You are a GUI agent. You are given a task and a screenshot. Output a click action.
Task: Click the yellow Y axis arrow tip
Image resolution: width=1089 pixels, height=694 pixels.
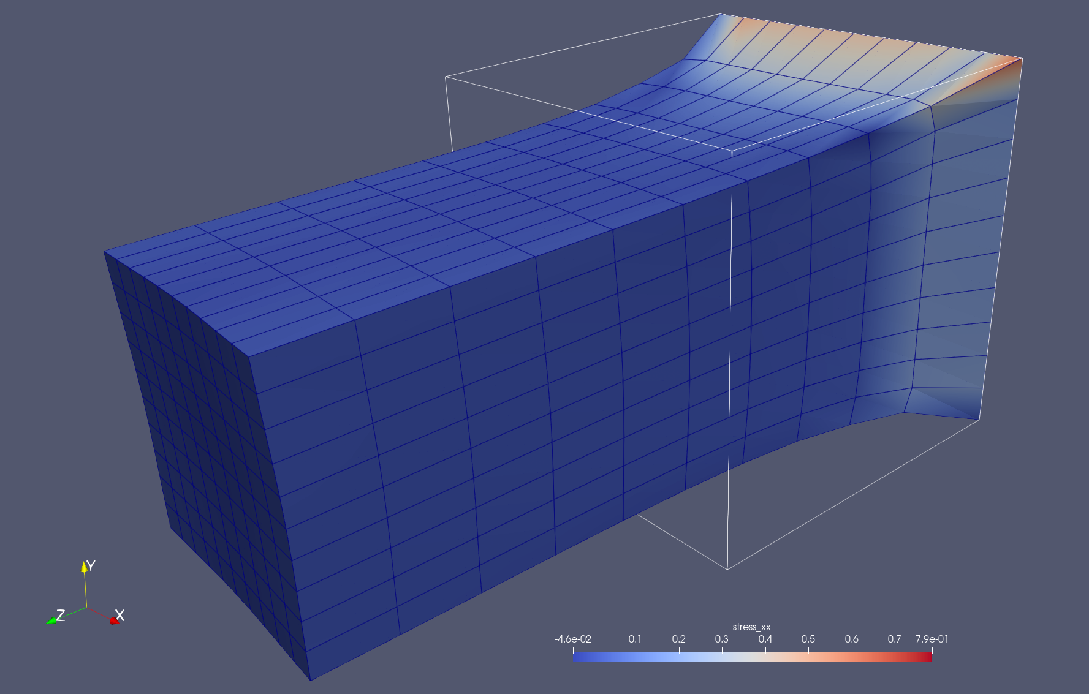pyautogui.click(x=85, y=566)
